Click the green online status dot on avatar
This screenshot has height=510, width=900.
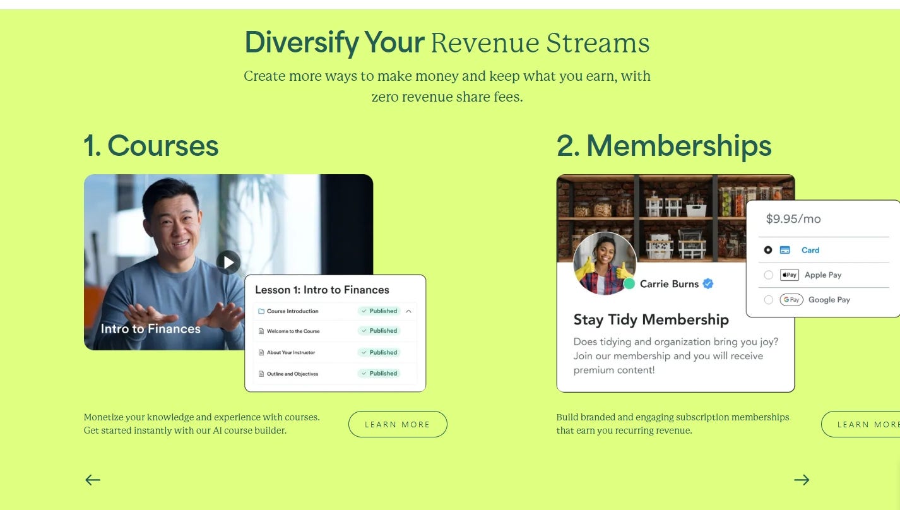tap(629, 284)
